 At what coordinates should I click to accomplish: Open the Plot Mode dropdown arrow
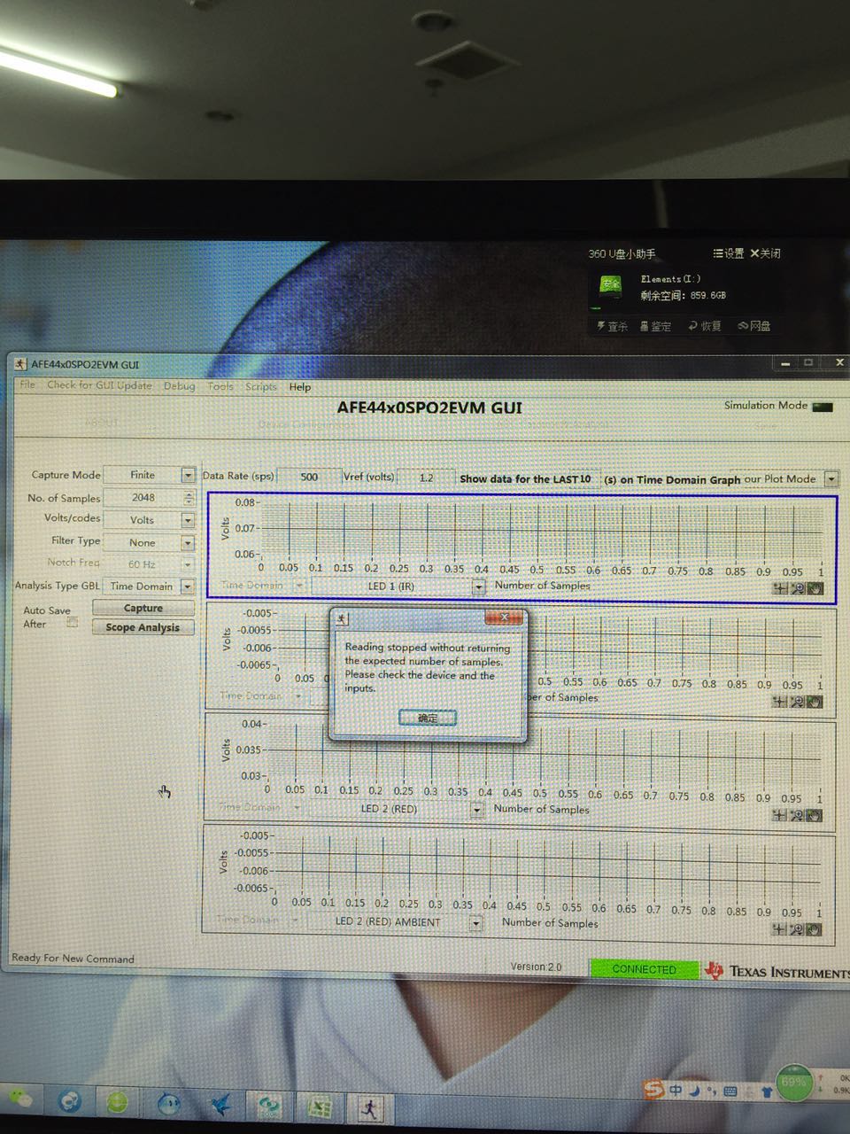(x=831, y=479)
